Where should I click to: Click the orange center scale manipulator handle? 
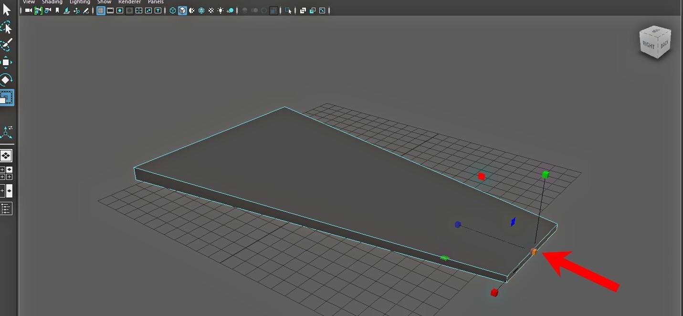pyautogui.click(x=534, y=251)
